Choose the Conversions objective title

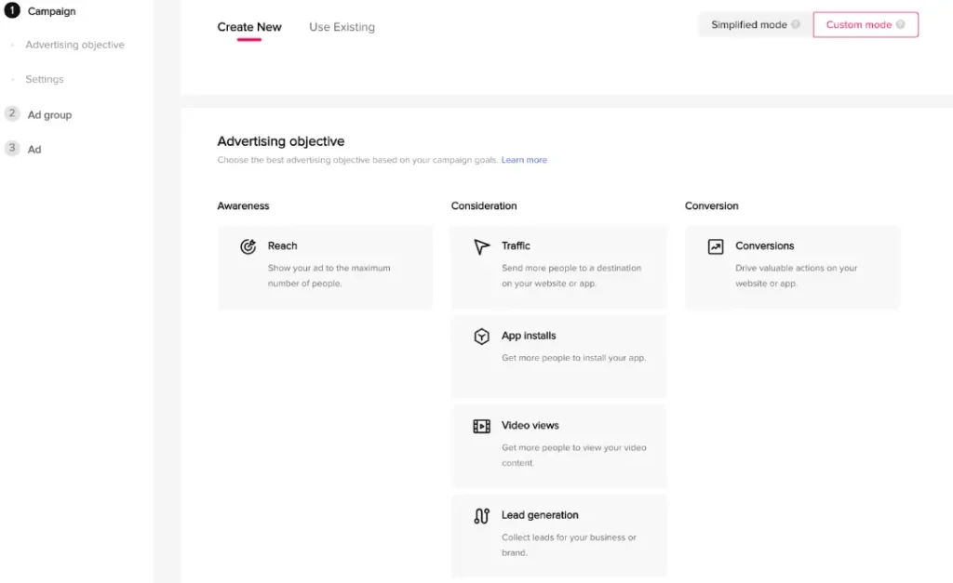(x=765, y=246)
